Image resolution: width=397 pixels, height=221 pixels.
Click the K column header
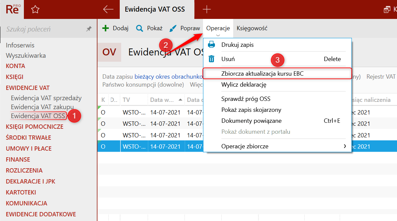click(103, 100)
